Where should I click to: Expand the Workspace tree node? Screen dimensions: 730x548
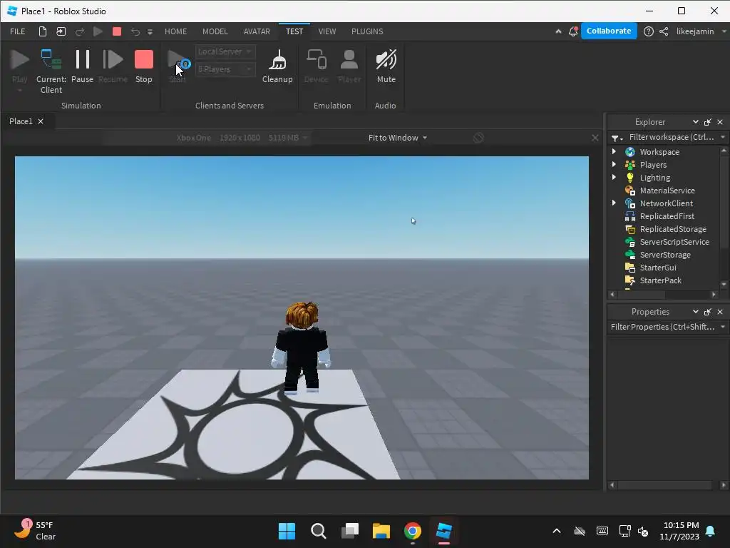pyautogui.click(x=614, y=151)
